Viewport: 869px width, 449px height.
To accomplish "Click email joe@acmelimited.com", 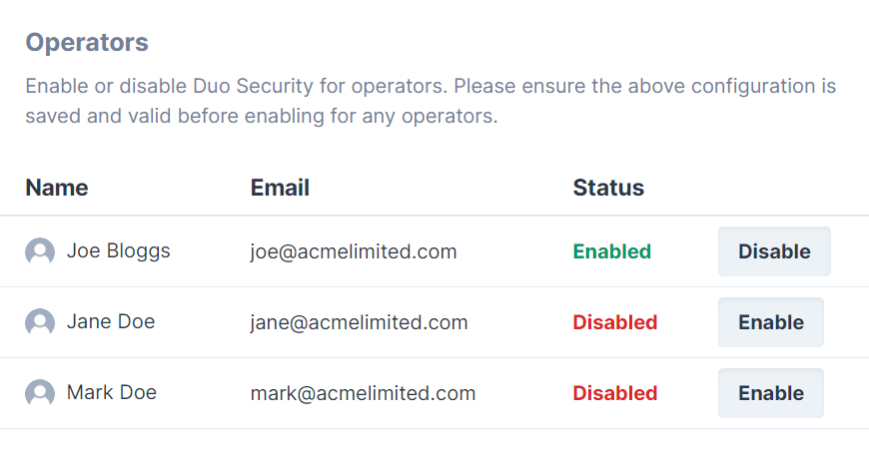I will 354,252.
